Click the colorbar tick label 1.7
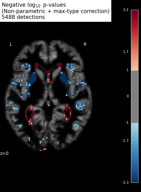Viewport: 141px width, 192px height. [126, 52]
